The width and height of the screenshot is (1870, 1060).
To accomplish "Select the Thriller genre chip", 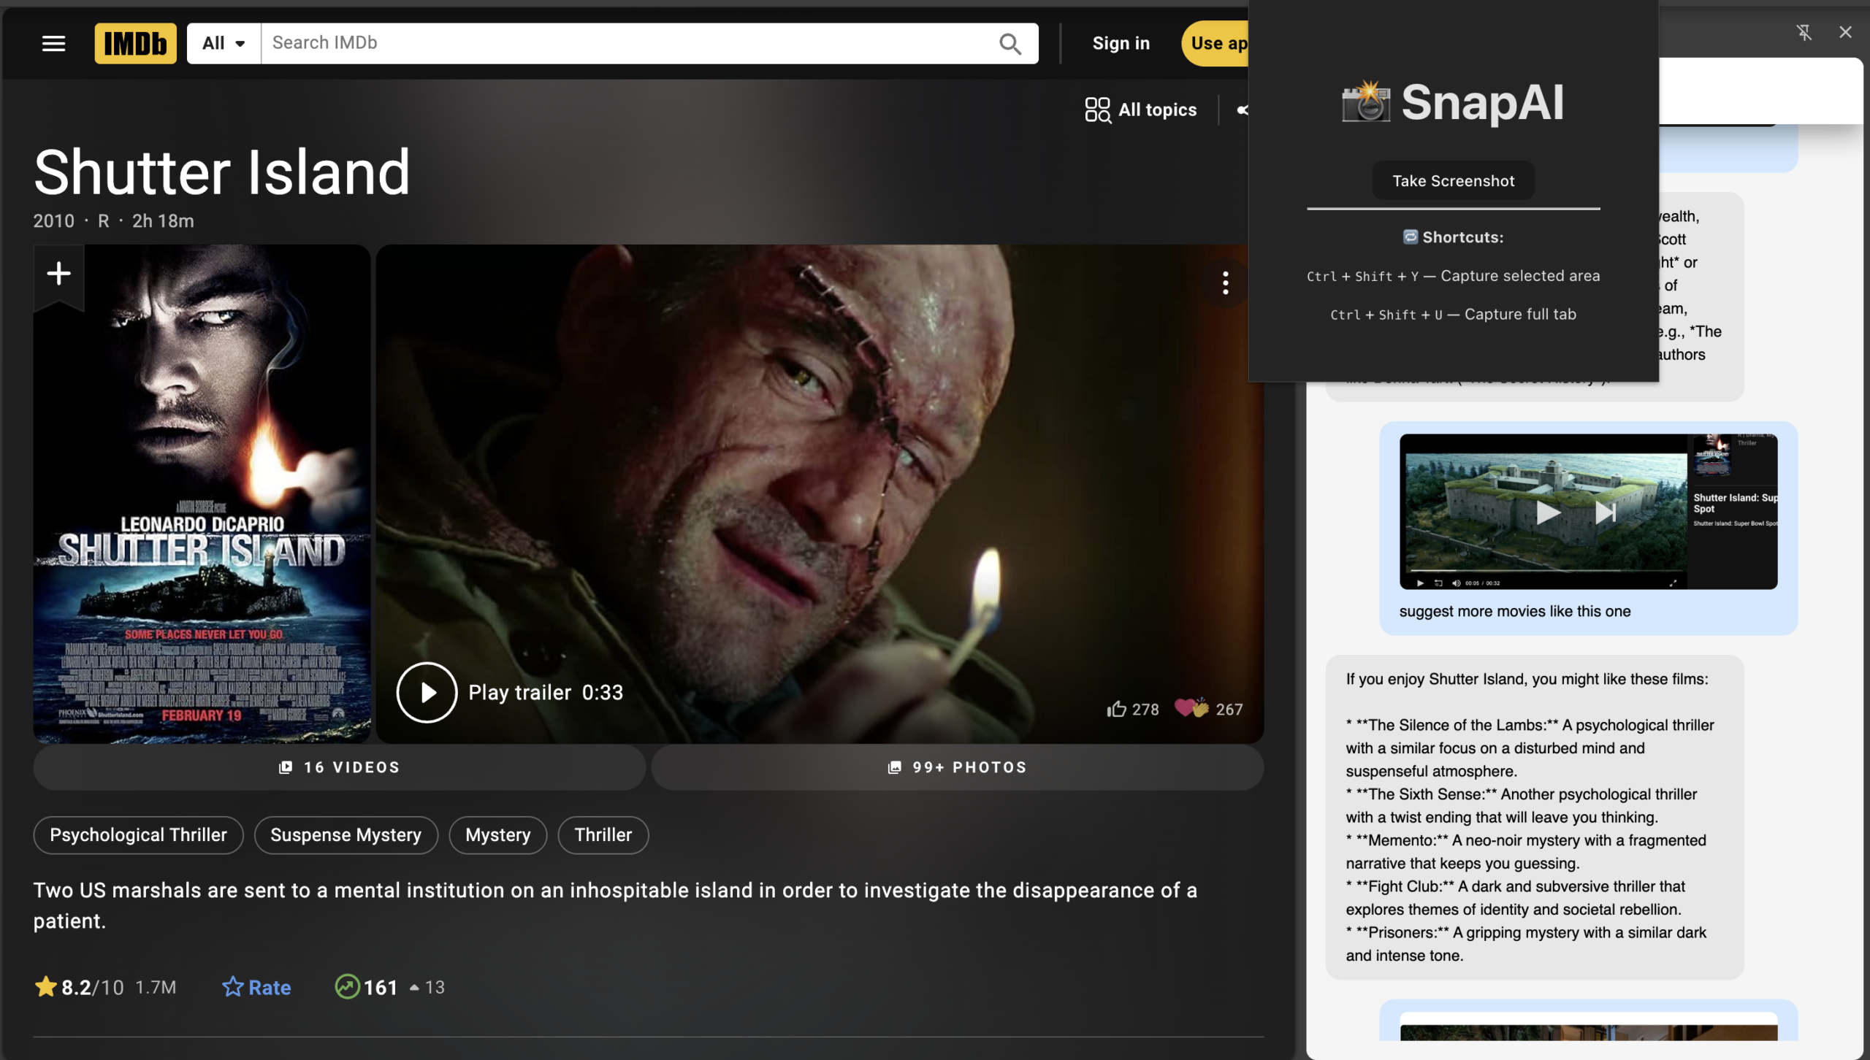I will click(603, 835).
